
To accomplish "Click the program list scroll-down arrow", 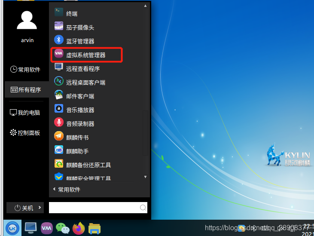I will point(145,177).
